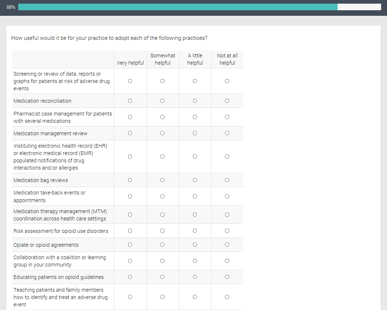Click the Medication bag reviews row label

(x=41, y=180)
